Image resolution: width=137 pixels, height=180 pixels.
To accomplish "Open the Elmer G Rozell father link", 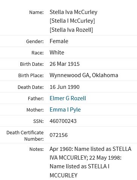I will [x=68, y=98].
